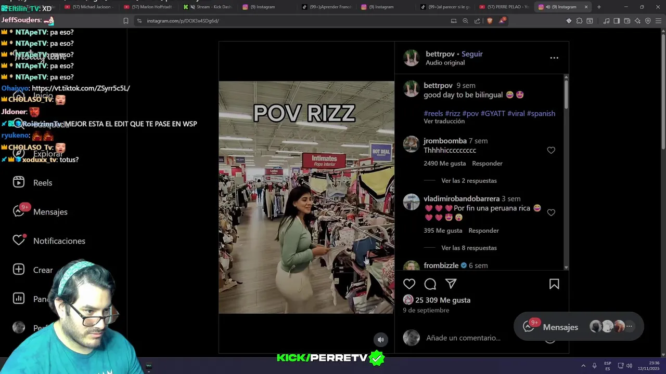Image resolution: width=666 pixels, height=374 pixels.
Task: Switch to the Aprender Francés TikTok tab
Action: [x=327, y=7]
